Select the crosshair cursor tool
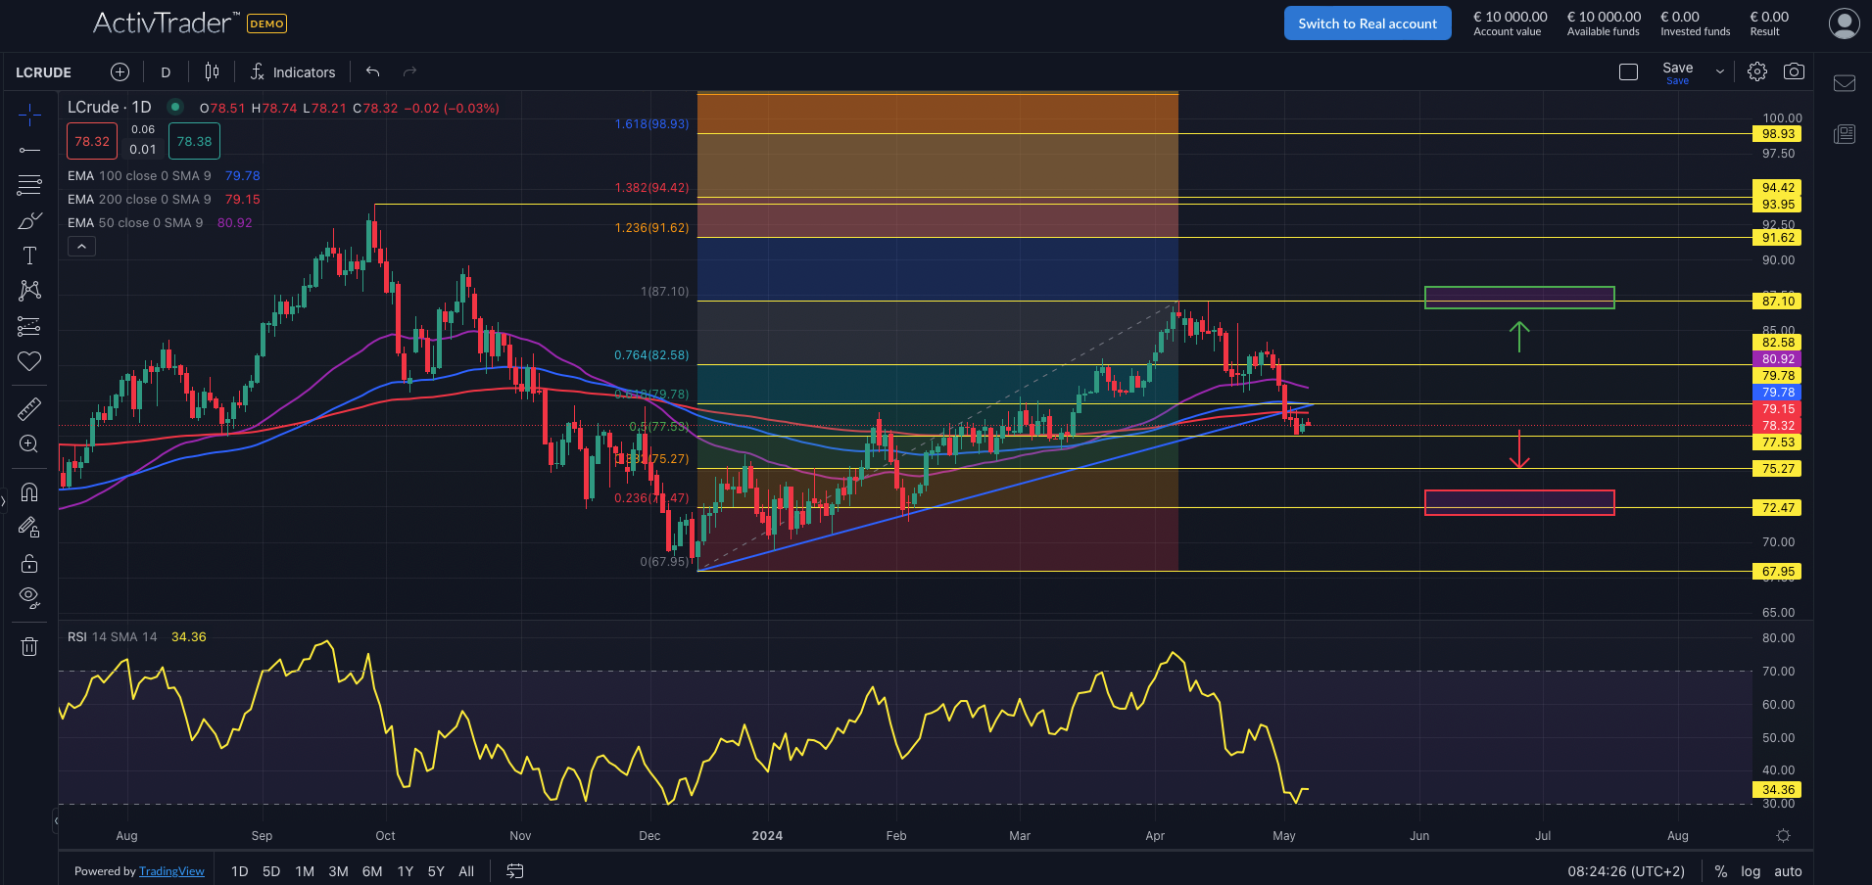The width and height of the screenshot is (1872, 885). pos(29,116)
